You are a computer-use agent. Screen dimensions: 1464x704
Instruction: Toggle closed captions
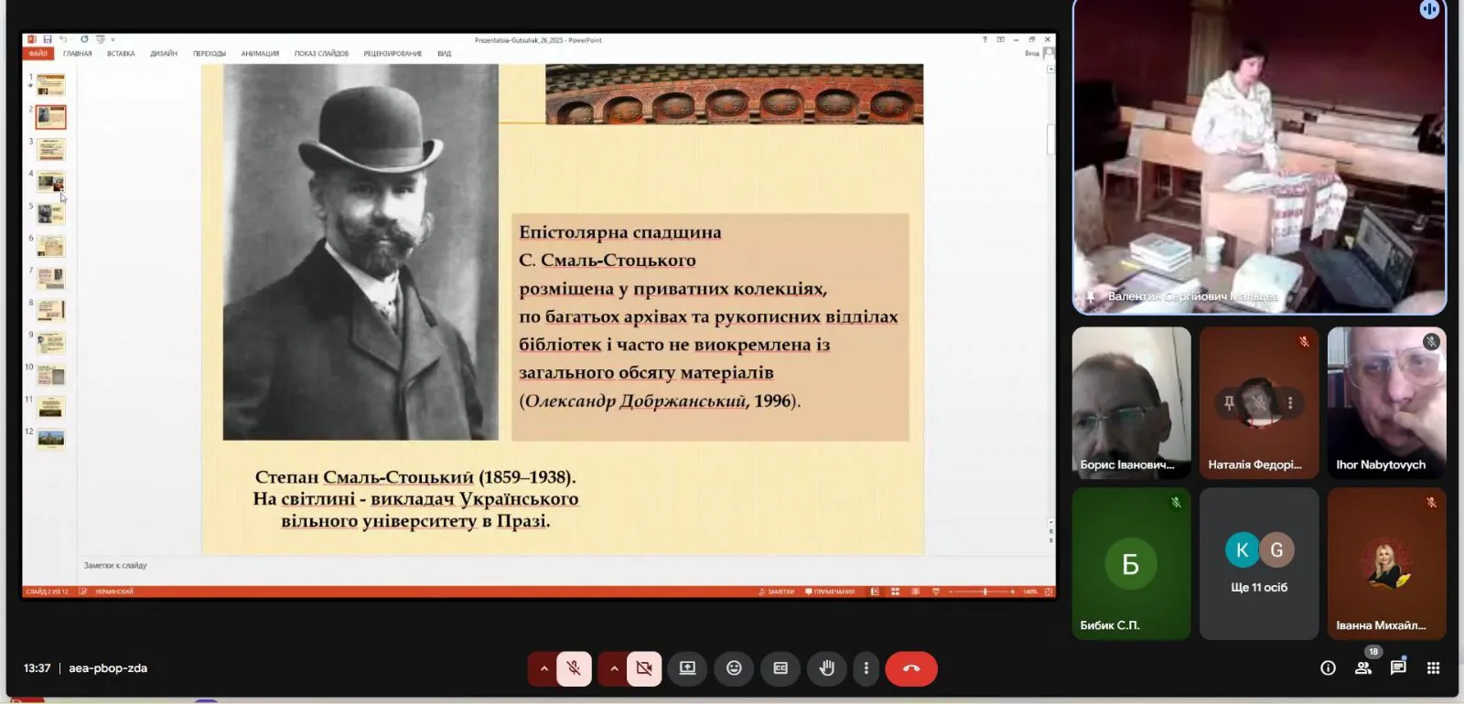[780, 668]
